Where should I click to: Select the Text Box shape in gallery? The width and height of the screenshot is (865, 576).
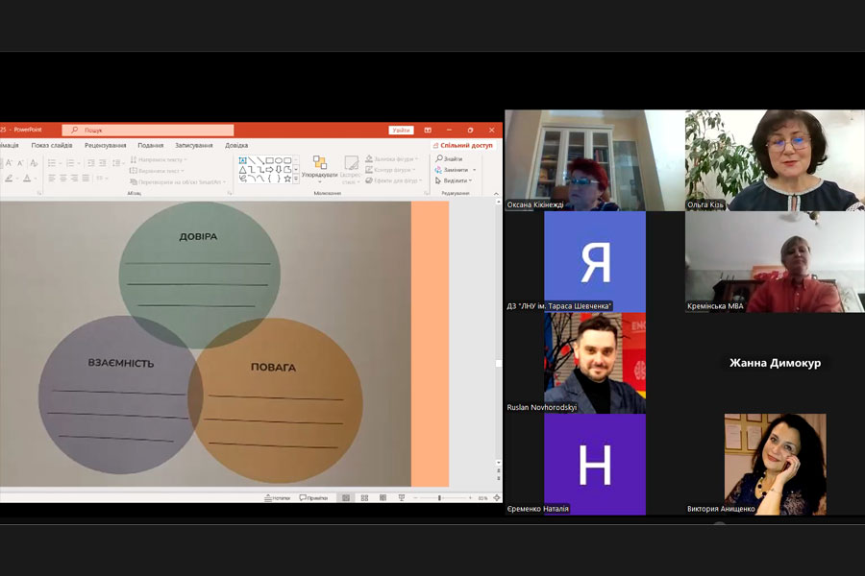point(243,160)
